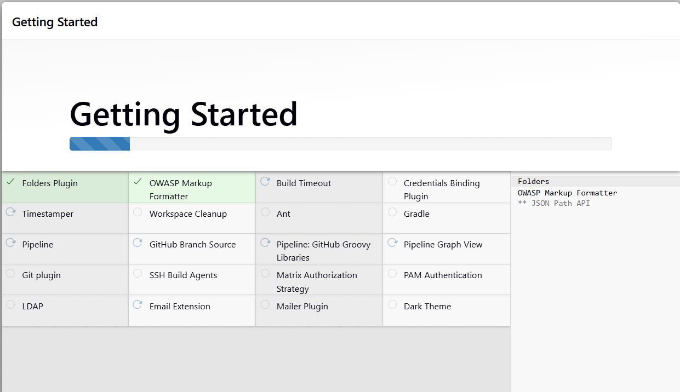This screenshot has height=392, width=680.
Task: Click the SSH Build Agents name
Action: point(183,275)
